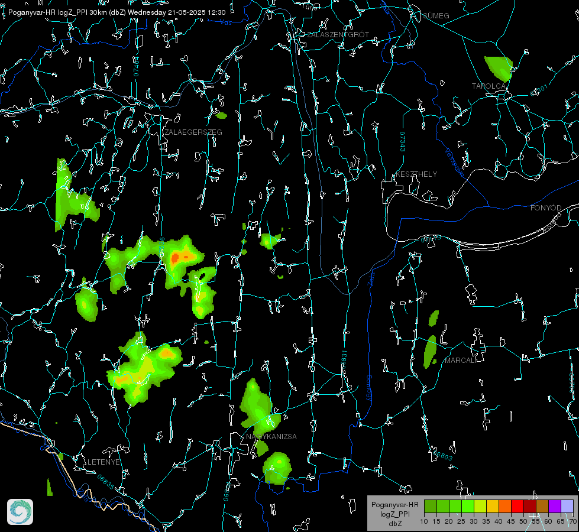The width and height of the screenshot is (579, 532).
Task: Click the green radar echo above Tapolca
Action: (499, 69)
